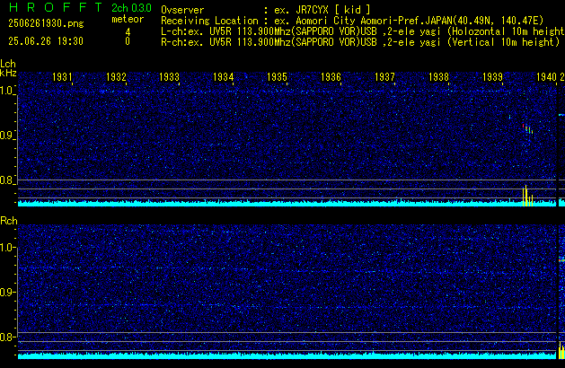Click the 1.0 kHz label on Lch axis
Image resolution: width=565 pixels, height=368 pixels.
point(7,91)
